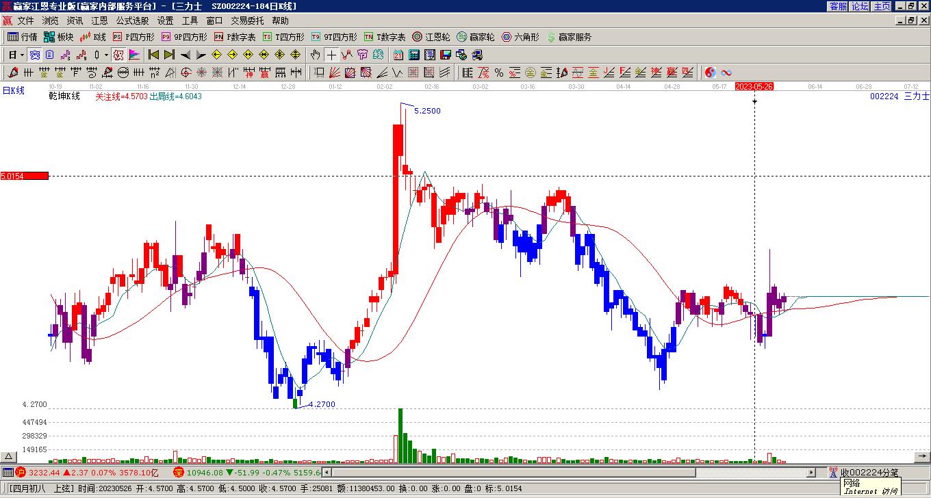Image resolution: width=931 pixels, height=498 pixels.
Task: Open the 资讯 menu
Action: tap(75, 21)
